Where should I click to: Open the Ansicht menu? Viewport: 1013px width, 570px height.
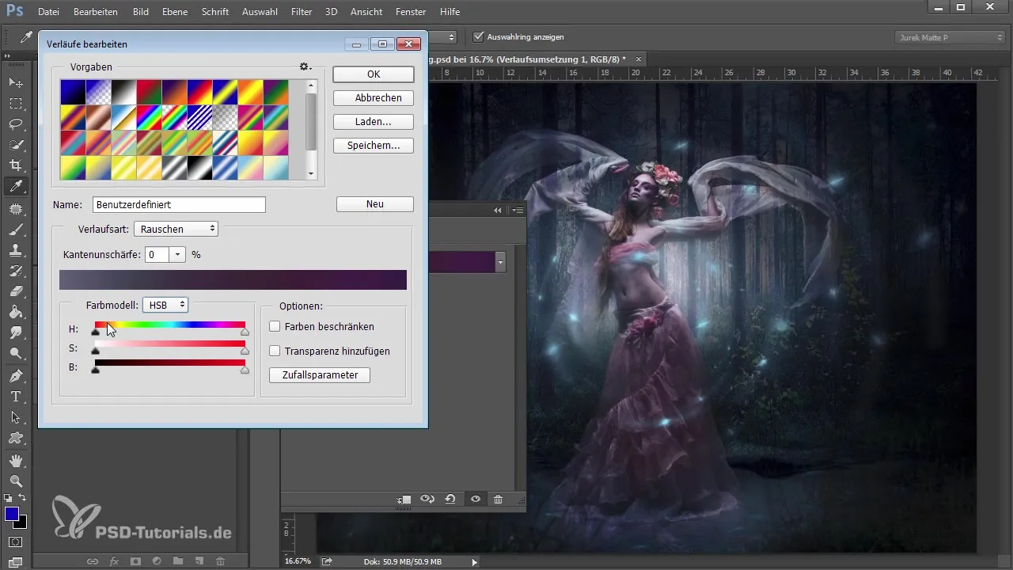pos(365,12)
